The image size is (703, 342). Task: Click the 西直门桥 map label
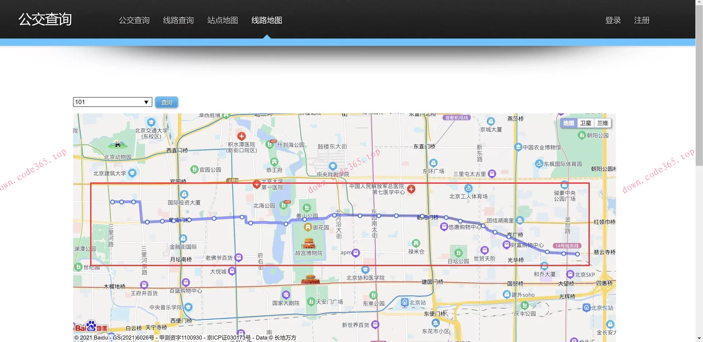[x=177, y=150]
